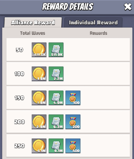The height and width of the screenshot is (159, 134).
Task: Tap the 1.8M gold coin reward
Action: click(39, 98)
